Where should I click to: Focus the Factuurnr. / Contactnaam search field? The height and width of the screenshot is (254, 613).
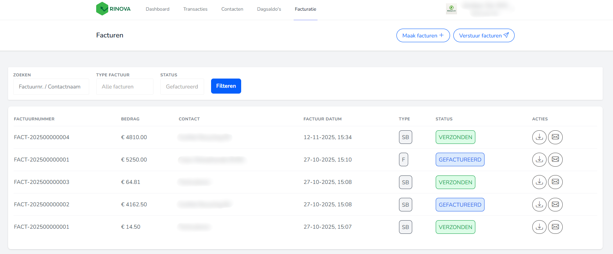pyautogui.click(x=51, y=87)
